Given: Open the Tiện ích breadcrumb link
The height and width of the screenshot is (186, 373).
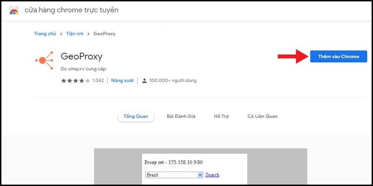Looking at the screenshot, I should coord(75,33).
